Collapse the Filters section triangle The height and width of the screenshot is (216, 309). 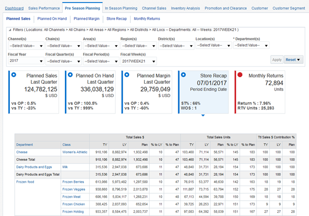(x=10, y=31)
